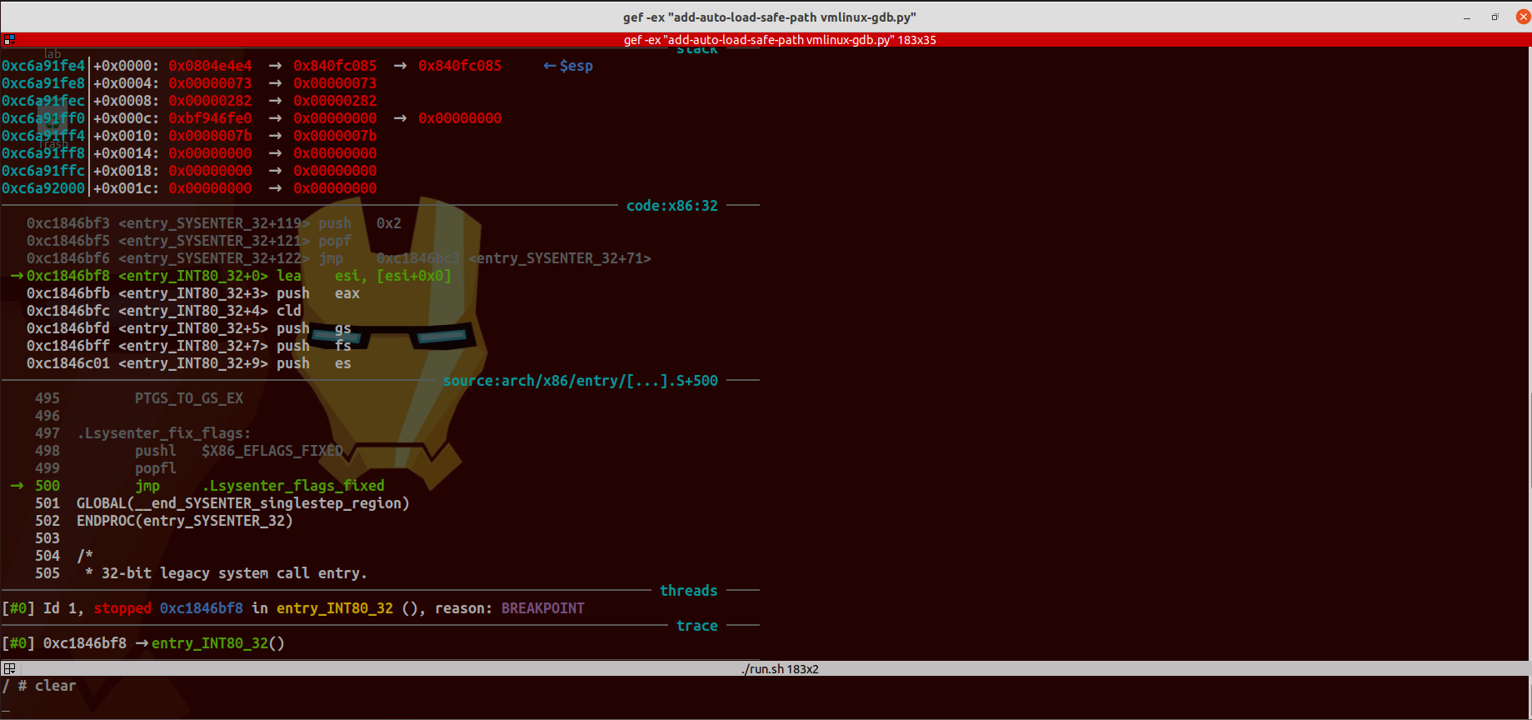1532x720 pixels.
Task: Click source line 499 popfl
Action: [x=106, y=468]
